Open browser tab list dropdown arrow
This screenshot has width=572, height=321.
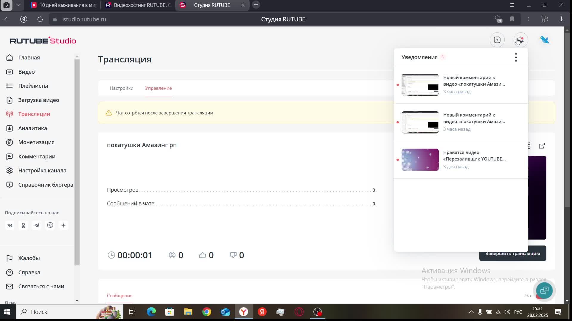coord(18,5)
